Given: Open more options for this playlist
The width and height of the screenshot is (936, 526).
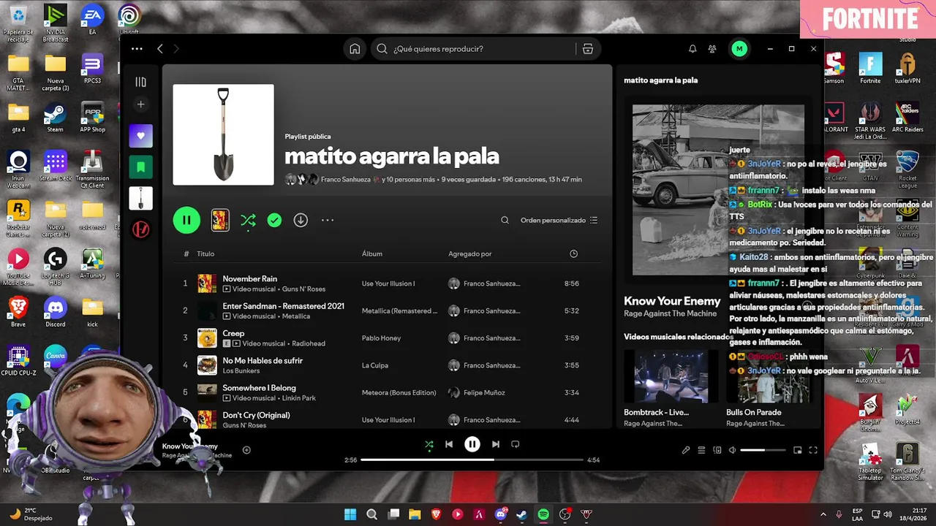Looking at the screenshot, I should click(328, 220).
